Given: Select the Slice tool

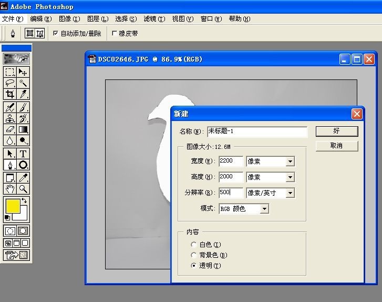Looking at the screenshot, I should click(x=23, y=94).
